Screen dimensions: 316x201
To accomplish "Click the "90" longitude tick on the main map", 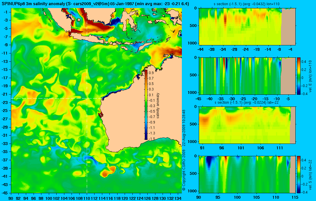I will (11, 198).
